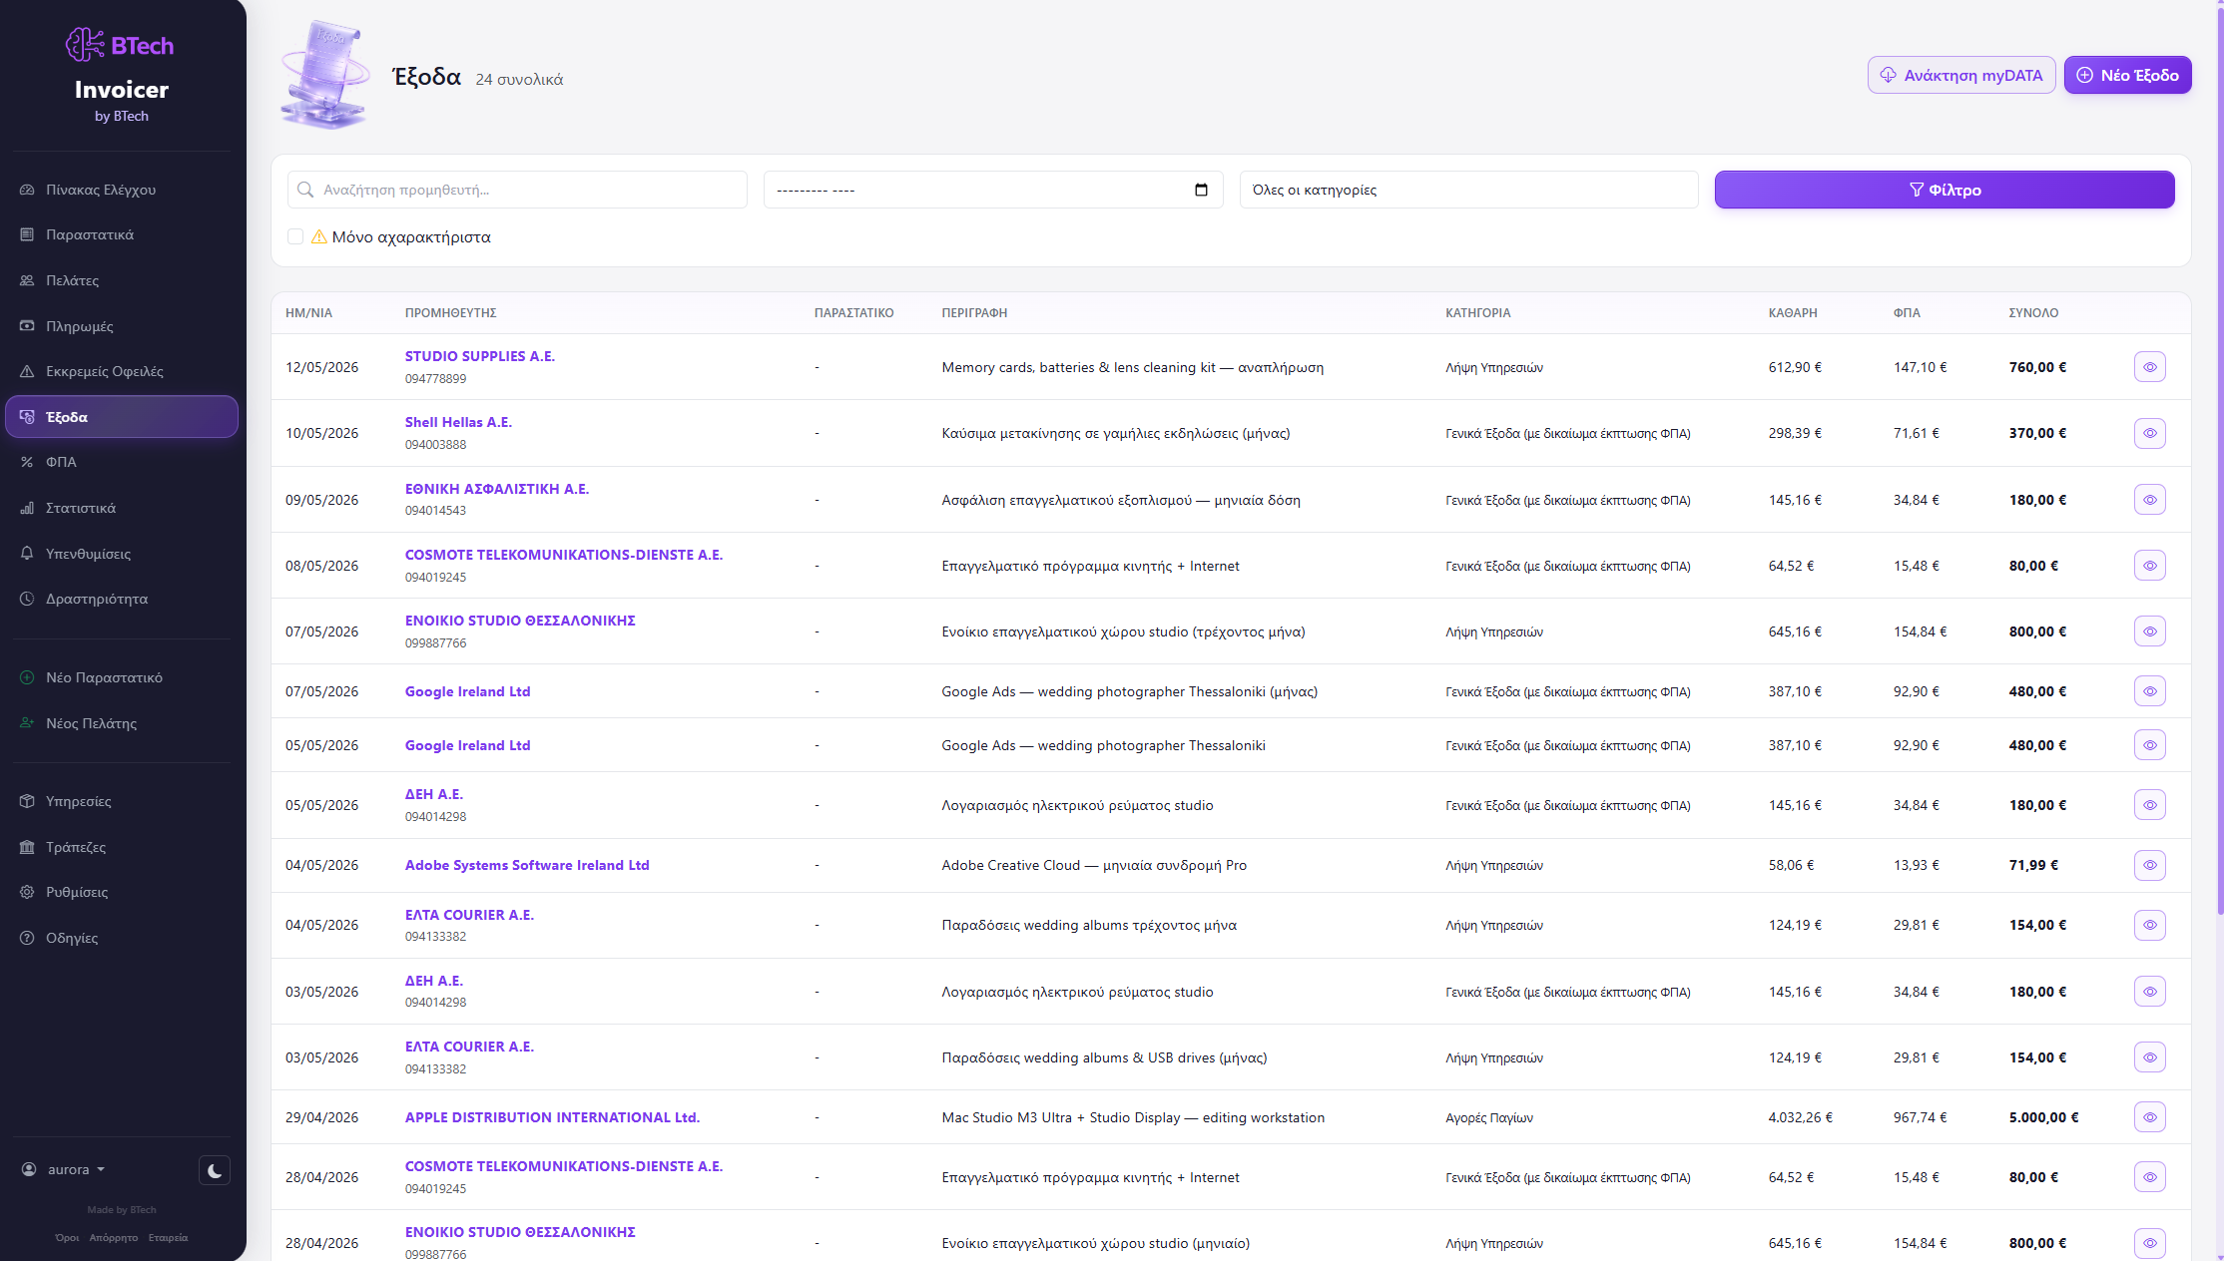The height and width of the screenshot is (1261, 2224).
Task: Click the 5.000,00 € total cell
Action: click(x=2043, y=1117)
